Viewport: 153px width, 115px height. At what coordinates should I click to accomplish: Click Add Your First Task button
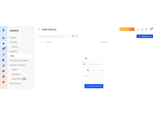pos(94,86)
